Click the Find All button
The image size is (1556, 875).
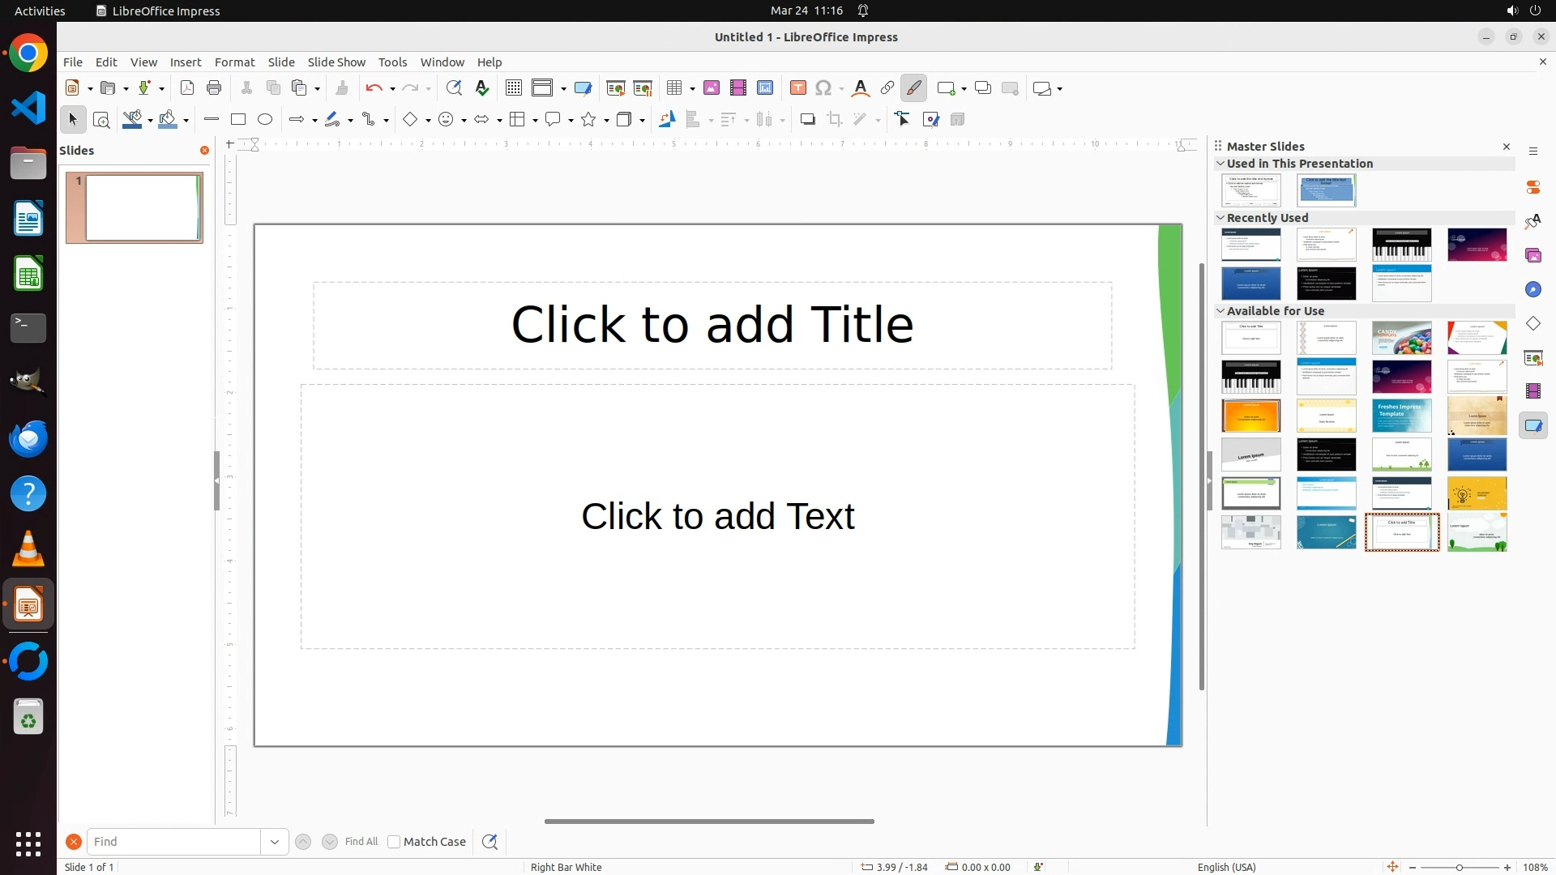coord(361,842)
